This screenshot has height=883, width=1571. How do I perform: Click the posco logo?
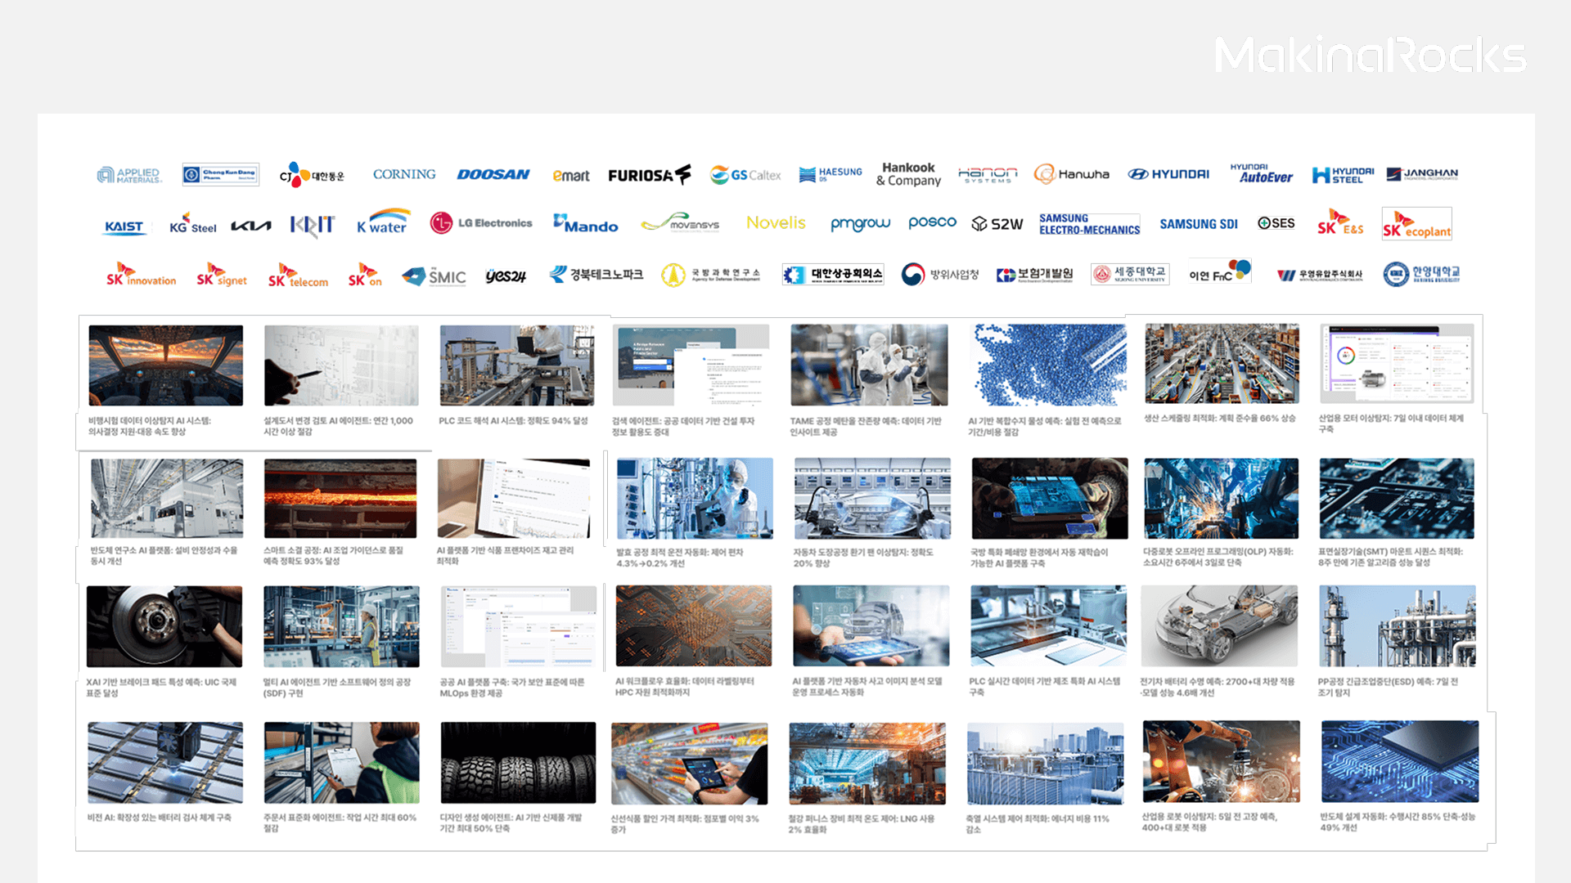(x=932, y=222)
